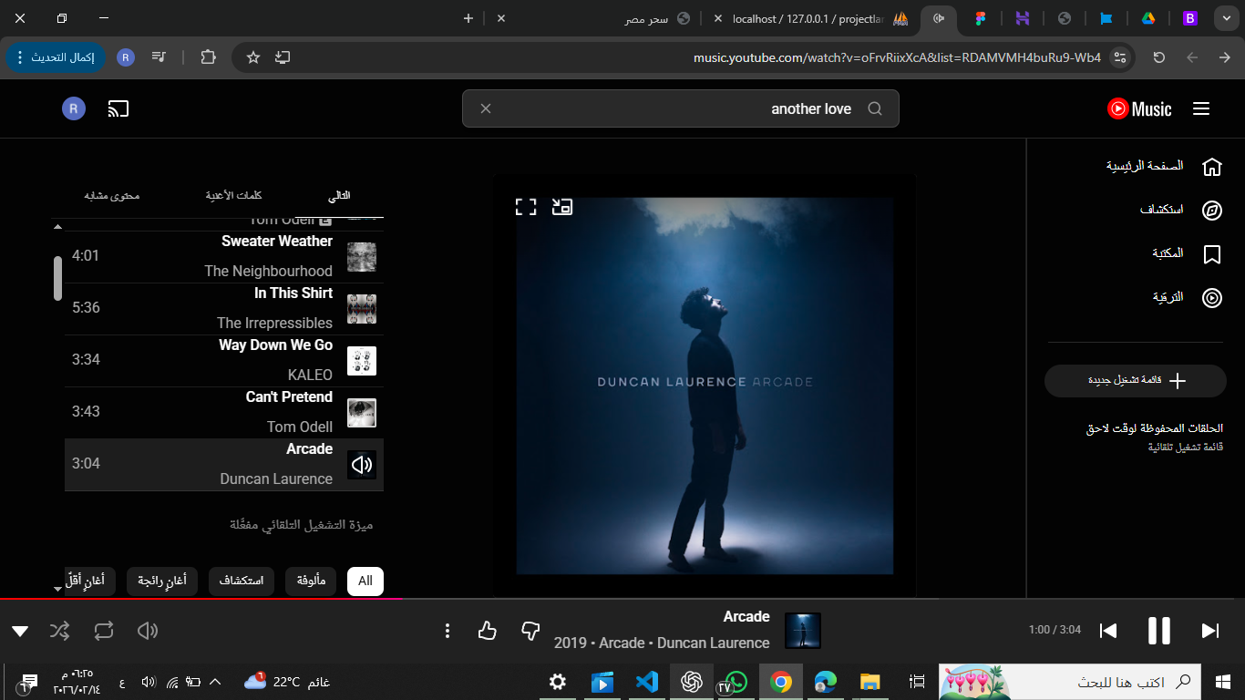The width and height of the screenshot is (1245, 700).
Task: Pause the currently playing song
Action: [x=1158, y=631]
